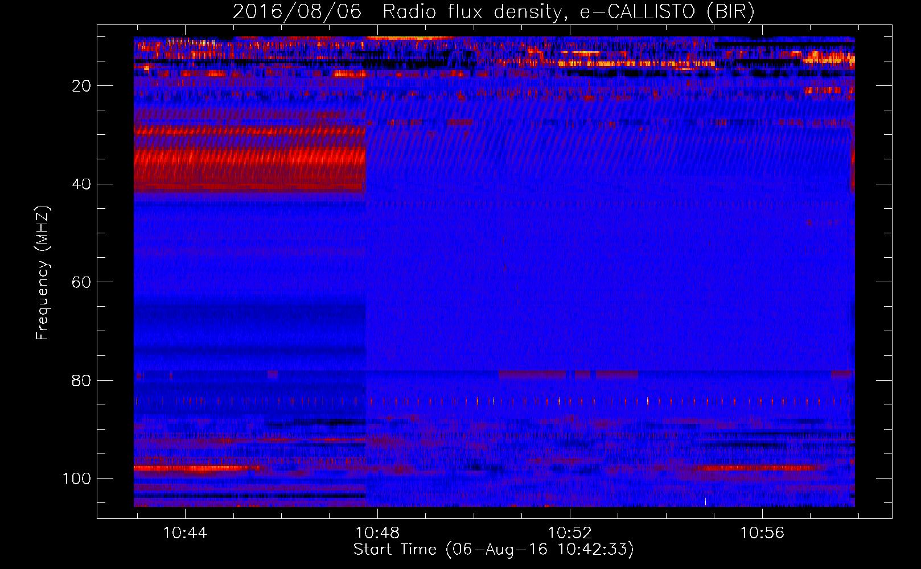The image size is (921, 569).
Task: Click the 20 frequency tick label
Action: click(x=82, y=86)
